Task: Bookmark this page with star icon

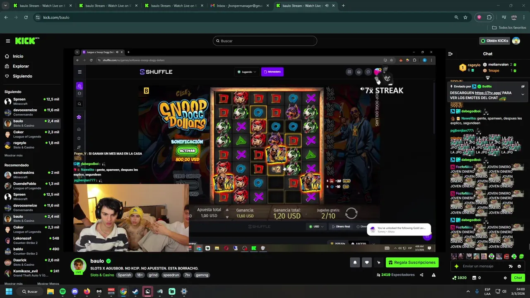Action: click(x=465, y=17)
